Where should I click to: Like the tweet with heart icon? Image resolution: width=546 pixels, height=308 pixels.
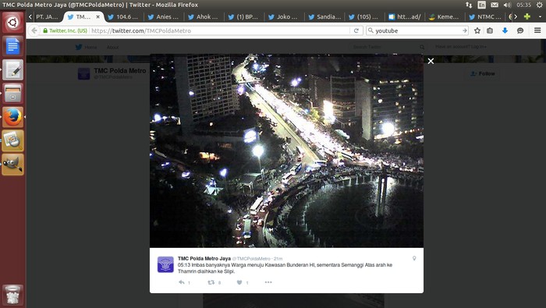(239, 282)
